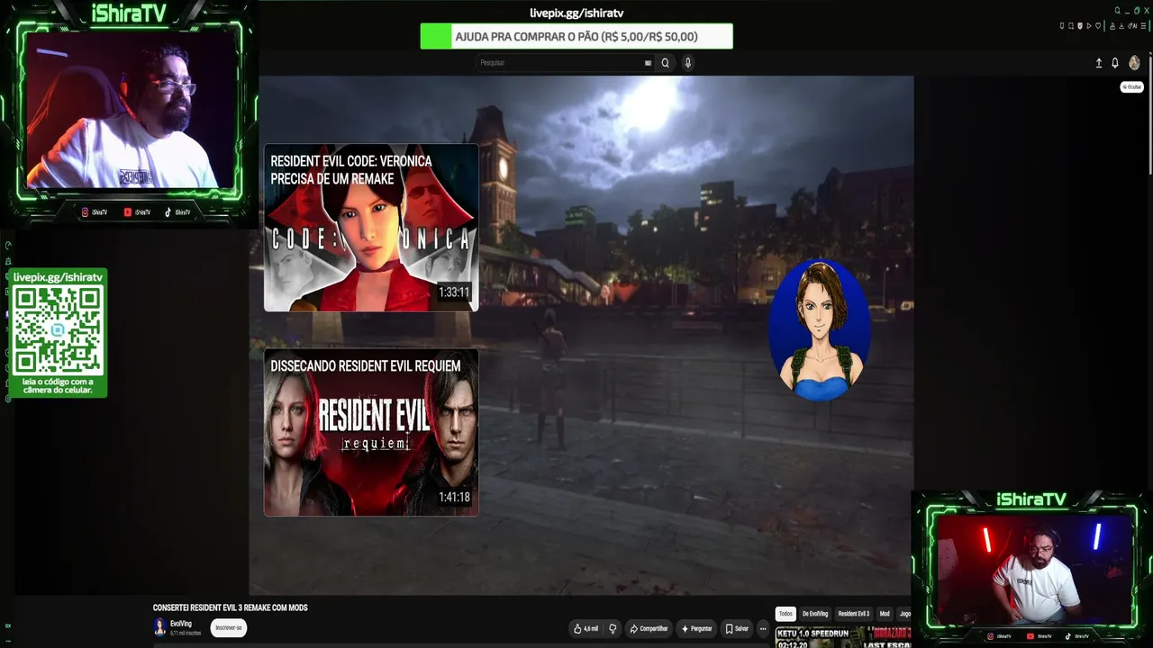
Task: Open the browser hamburger menu icon
Action: pyautogui.click(x=1142, y=26)
